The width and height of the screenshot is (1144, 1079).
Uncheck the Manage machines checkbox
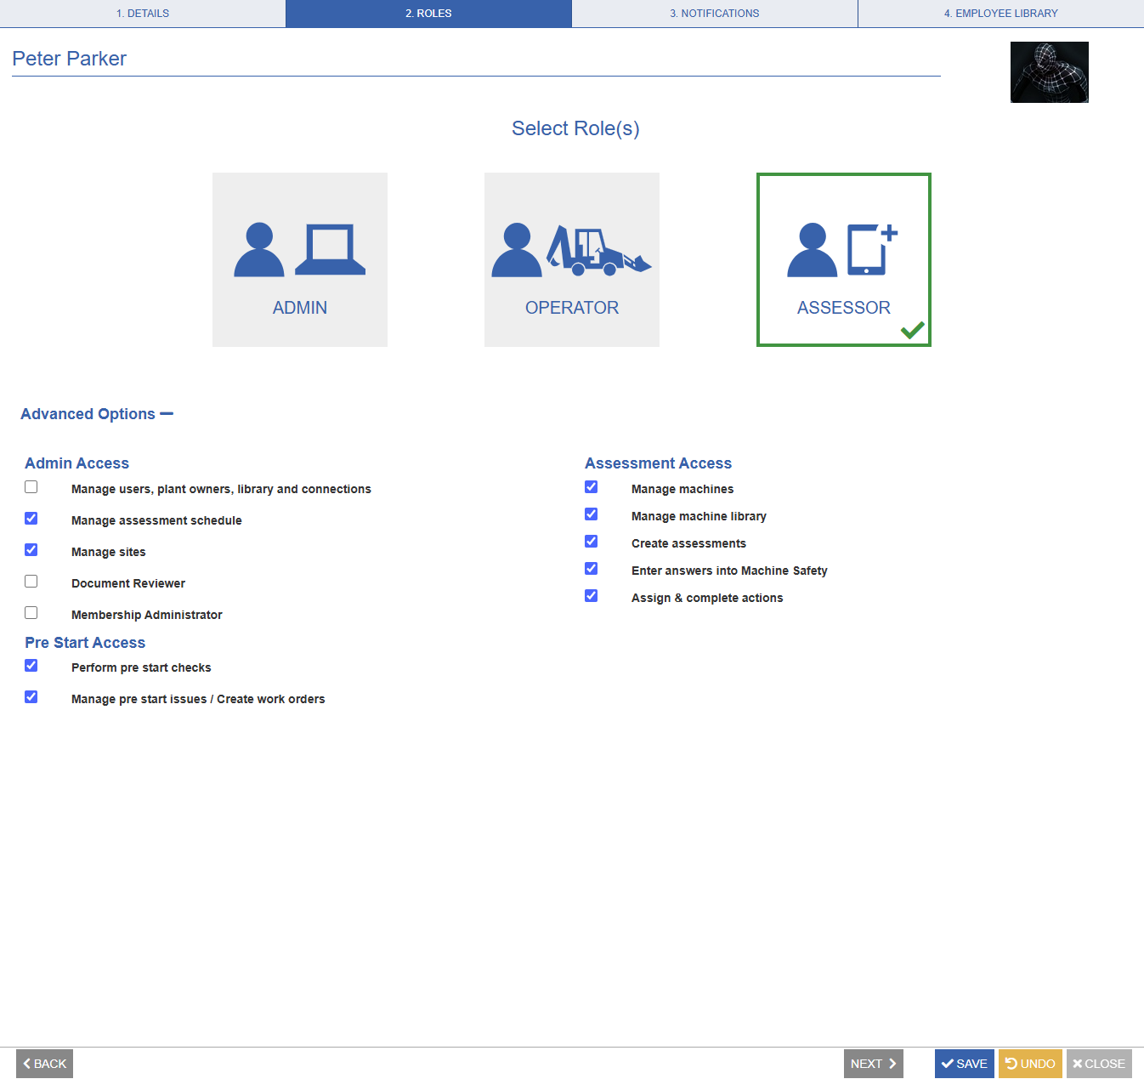tap(592, 487)
